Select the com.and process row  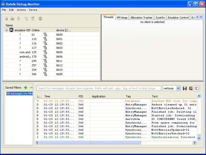click(x=51, y=52)
